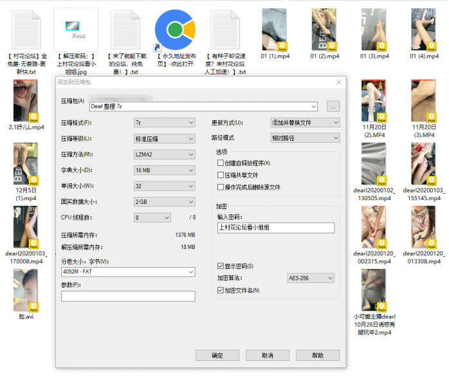This screenshot has height=386, width=449.
Task: Click the 取消 button
Action: pyautogui.click(x=268, y=355)
